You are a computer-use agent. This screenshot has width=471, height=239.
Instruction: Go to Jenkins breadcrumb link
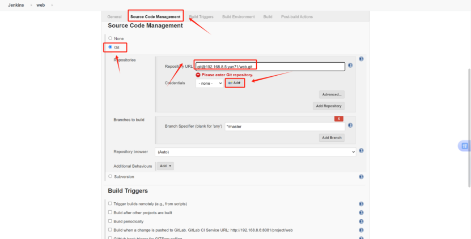click(16, 5)
